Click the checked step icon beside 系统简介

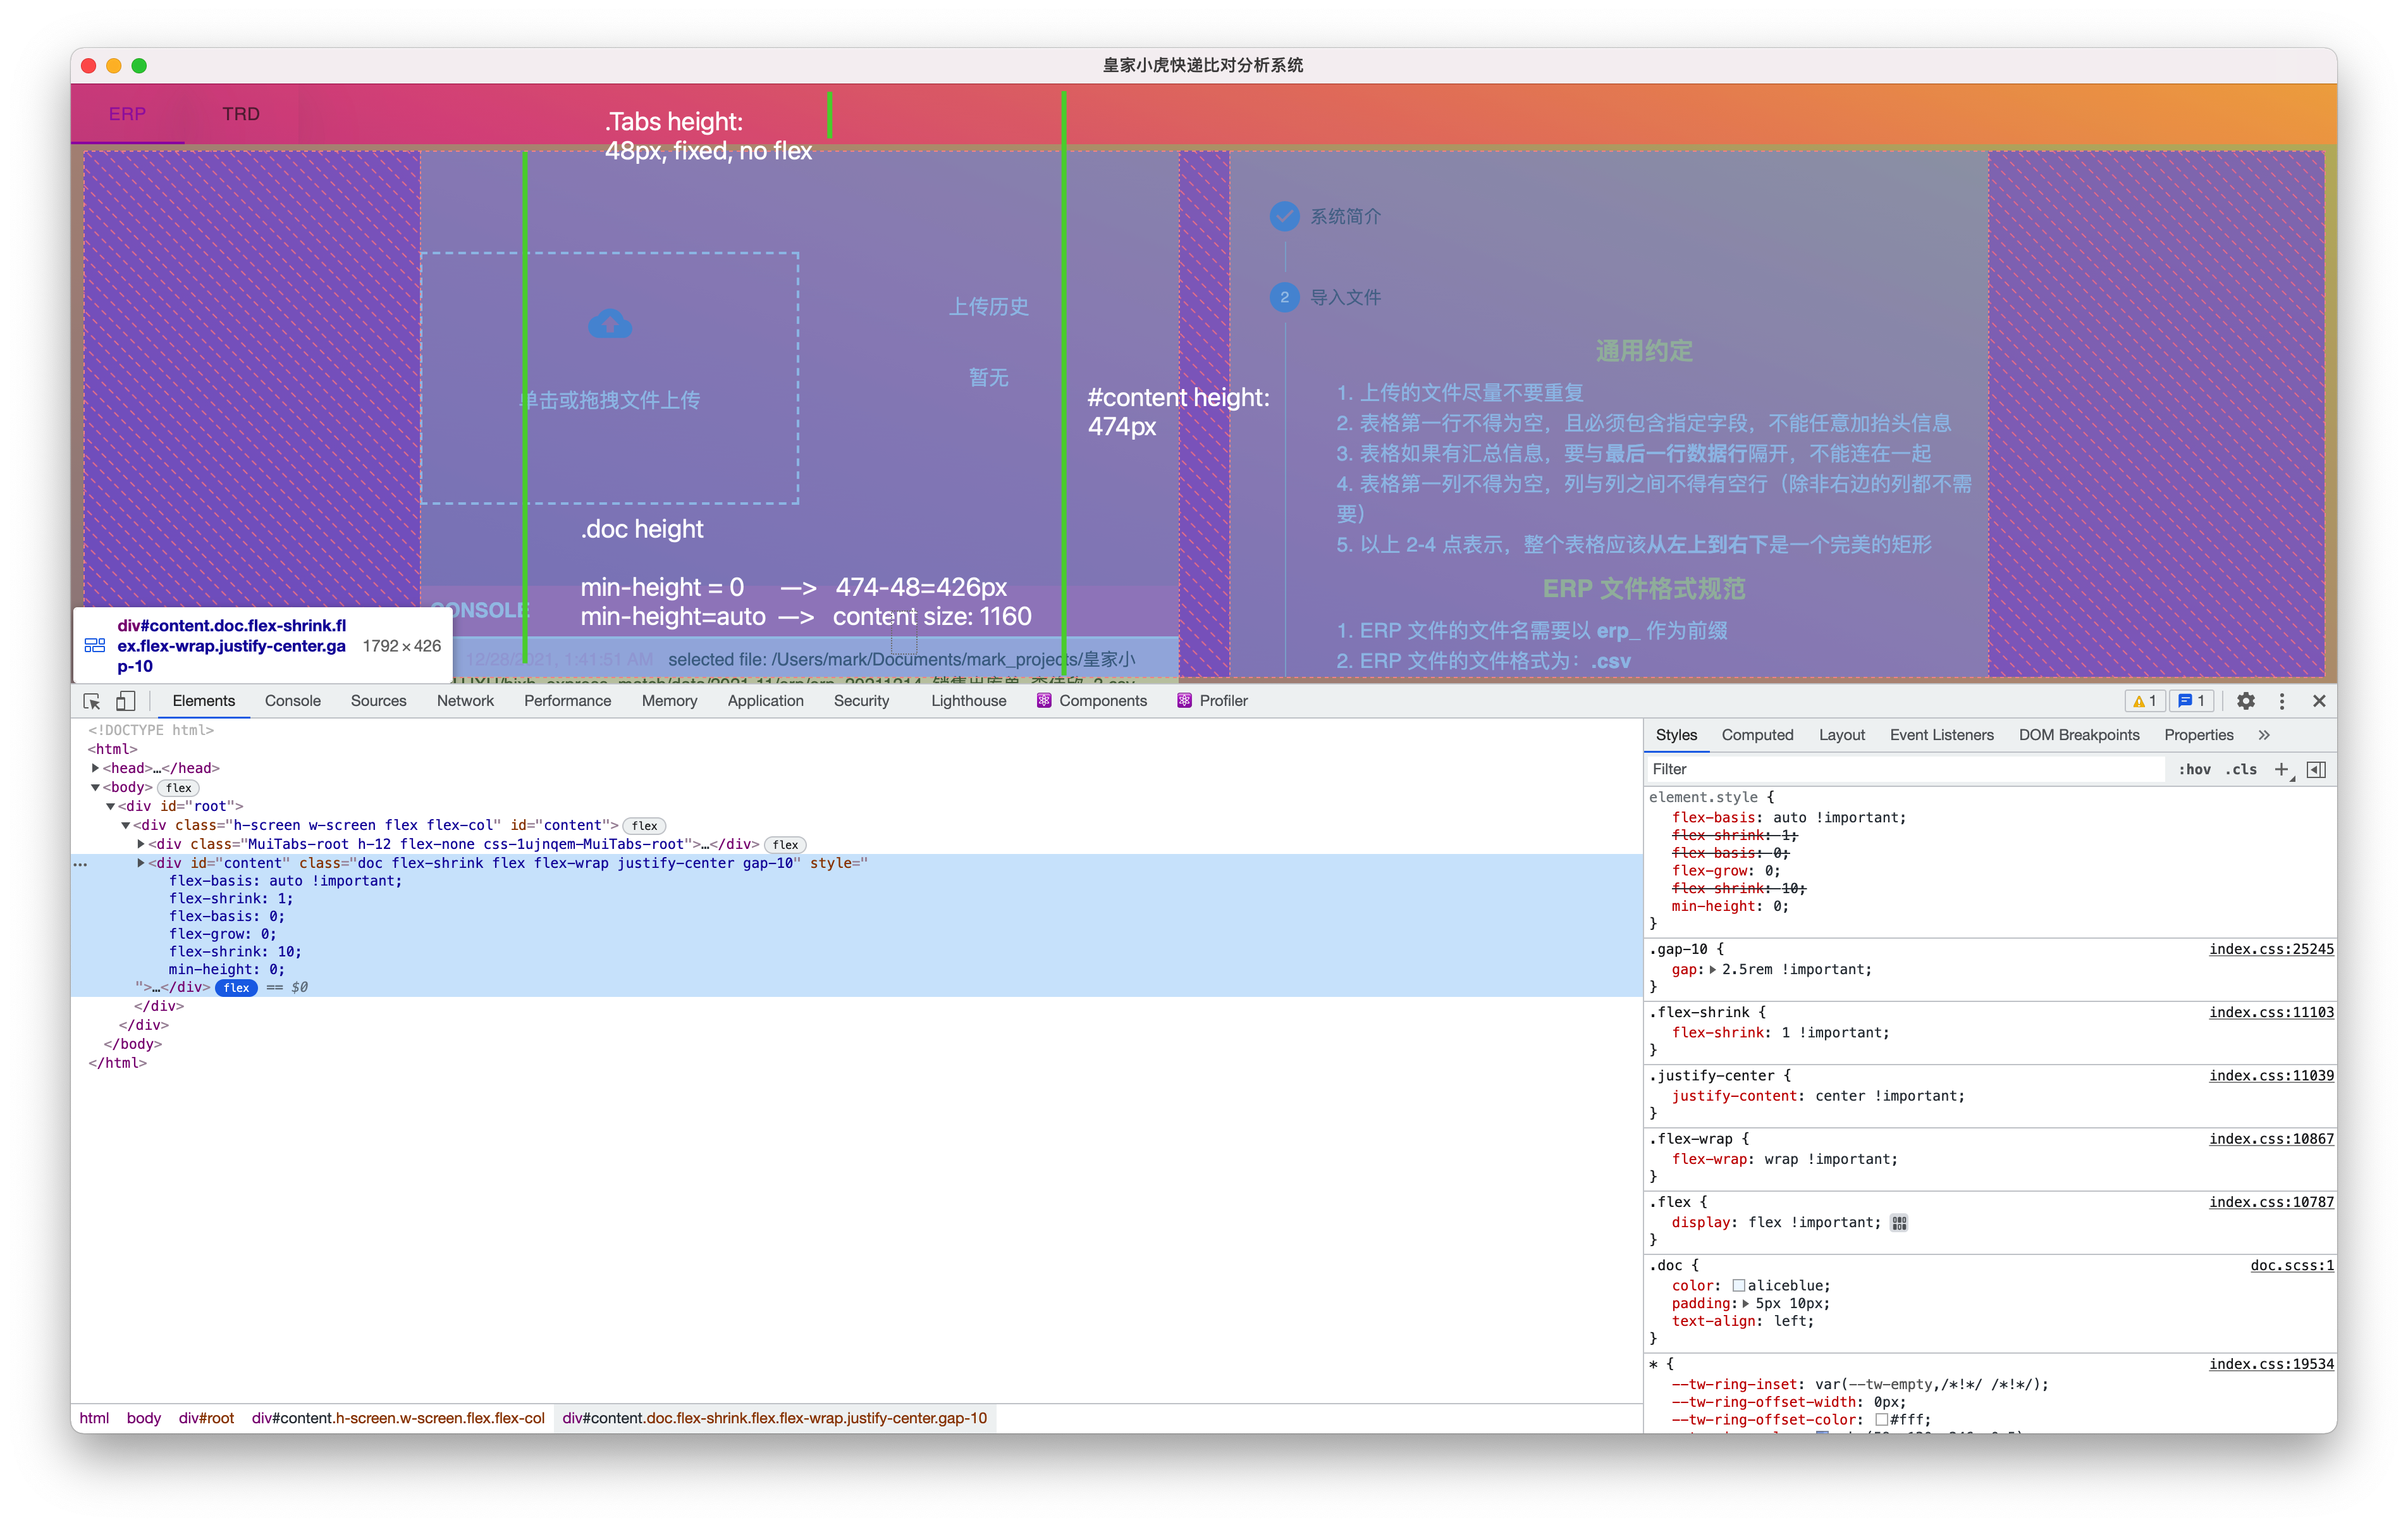point(1284,216)
